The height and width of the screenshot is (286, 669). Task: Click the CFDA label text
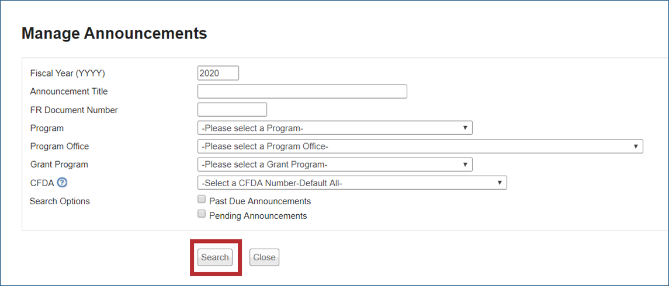(42, 183)
